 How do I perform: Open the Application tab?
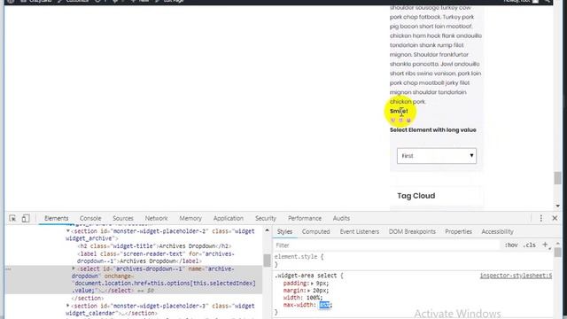[229, 218]
